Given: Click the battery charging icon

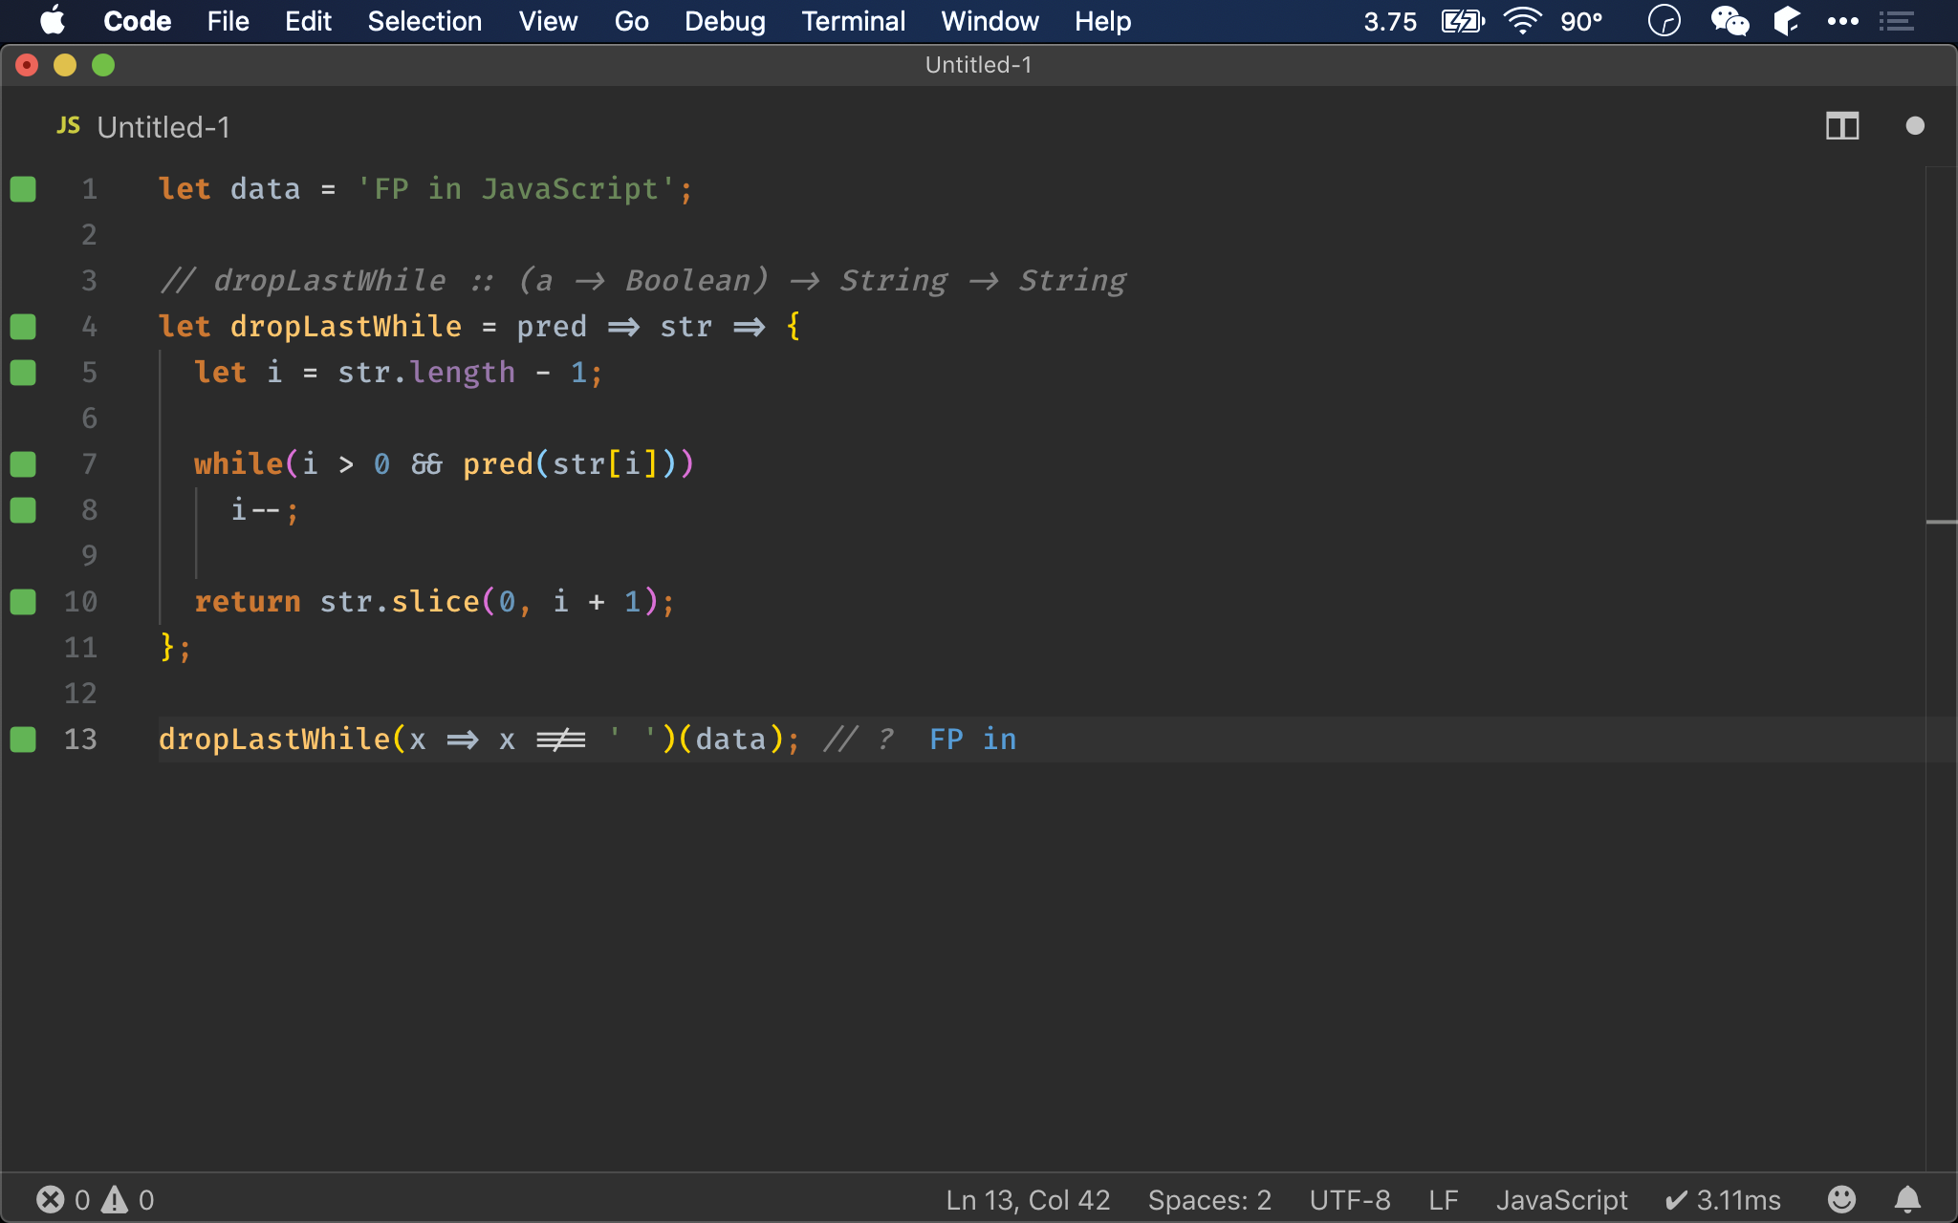Looking at the screenshot, I should click(1465, 21).
